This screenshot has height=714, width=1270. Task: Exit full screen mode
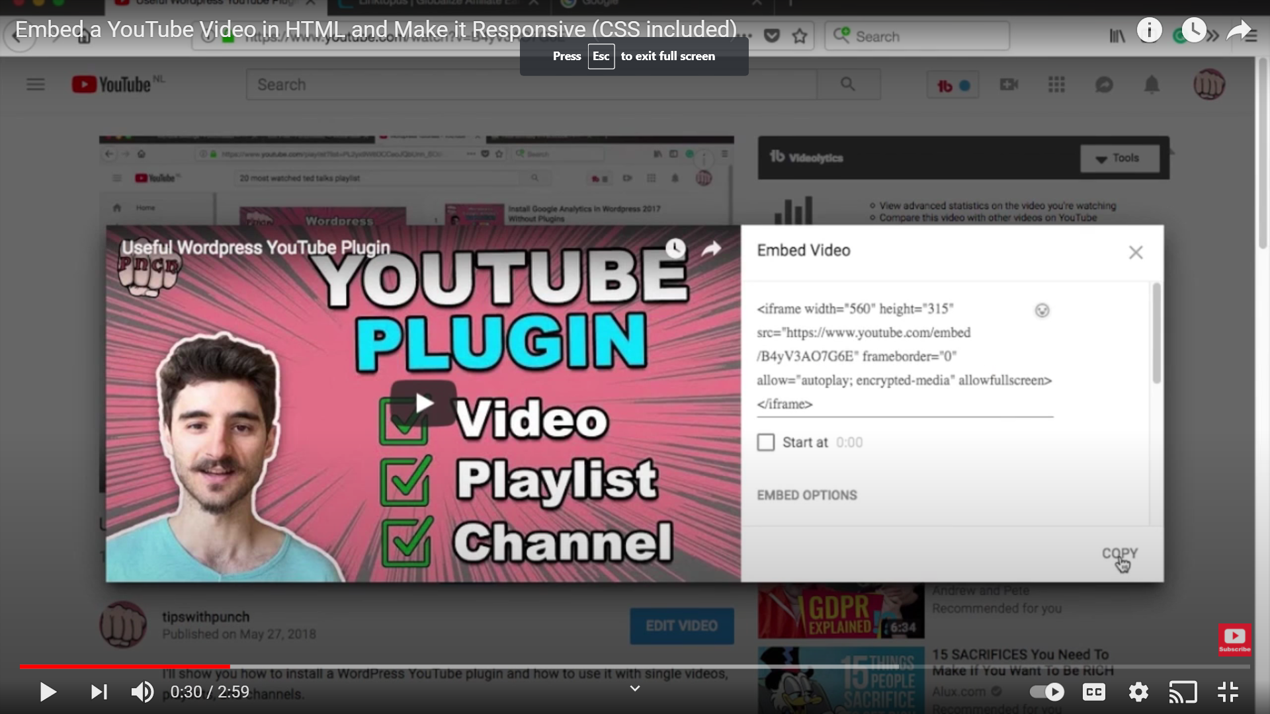pos(1228,692)
